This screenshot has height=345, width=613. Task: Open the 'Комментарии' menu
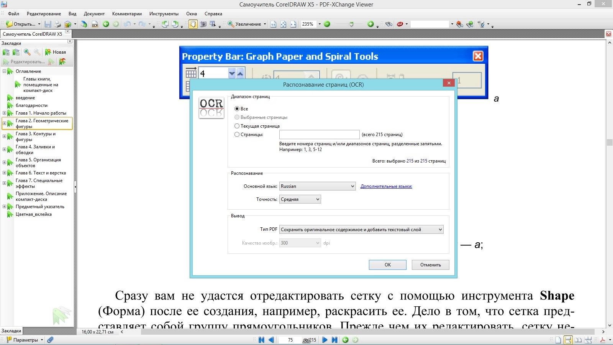point(127,14)
